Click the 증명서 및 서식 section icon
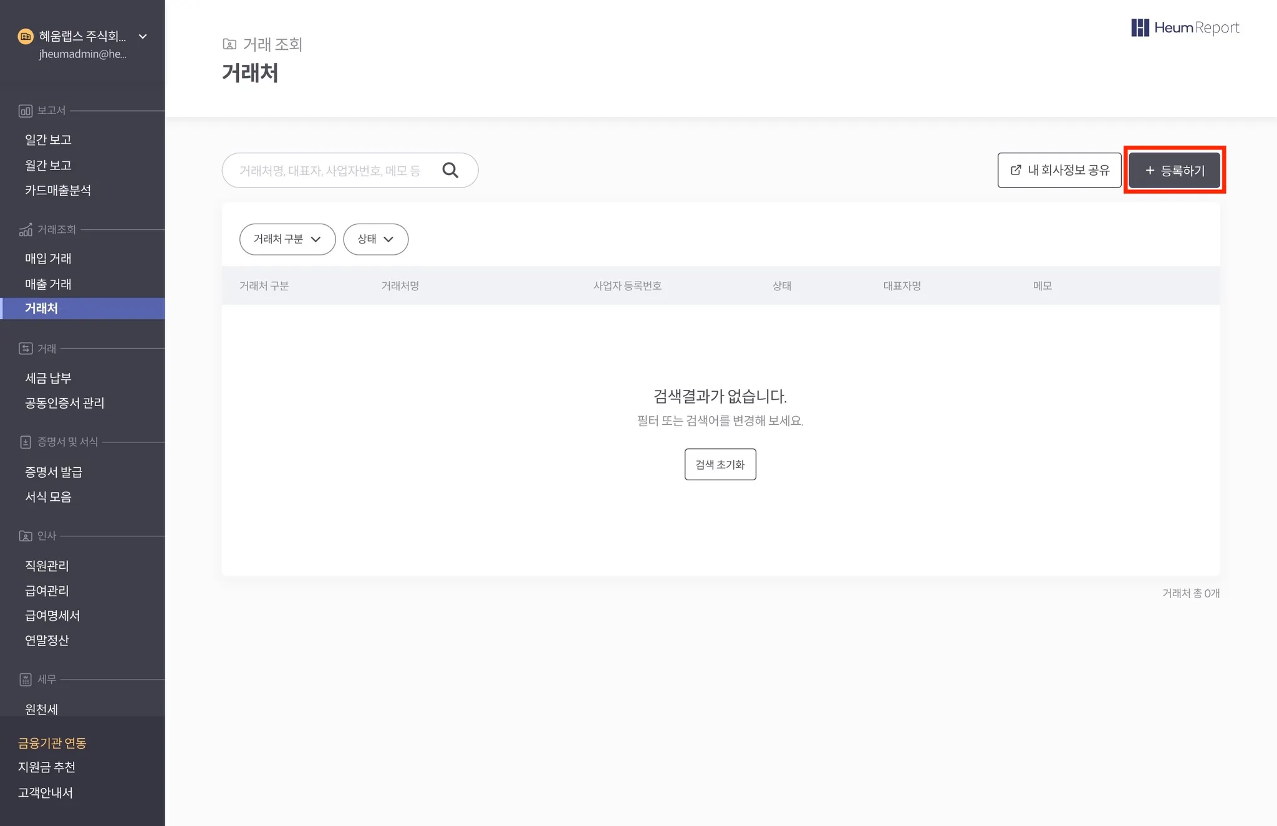Image resolution: width=1277 pixels, height=826 pixels. click(26, 442)
